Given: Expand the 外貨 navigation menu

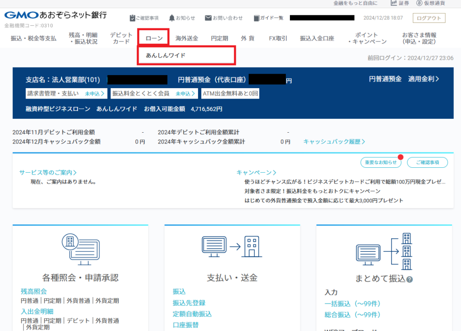Looking at the screenshot, I should [248, 38].
